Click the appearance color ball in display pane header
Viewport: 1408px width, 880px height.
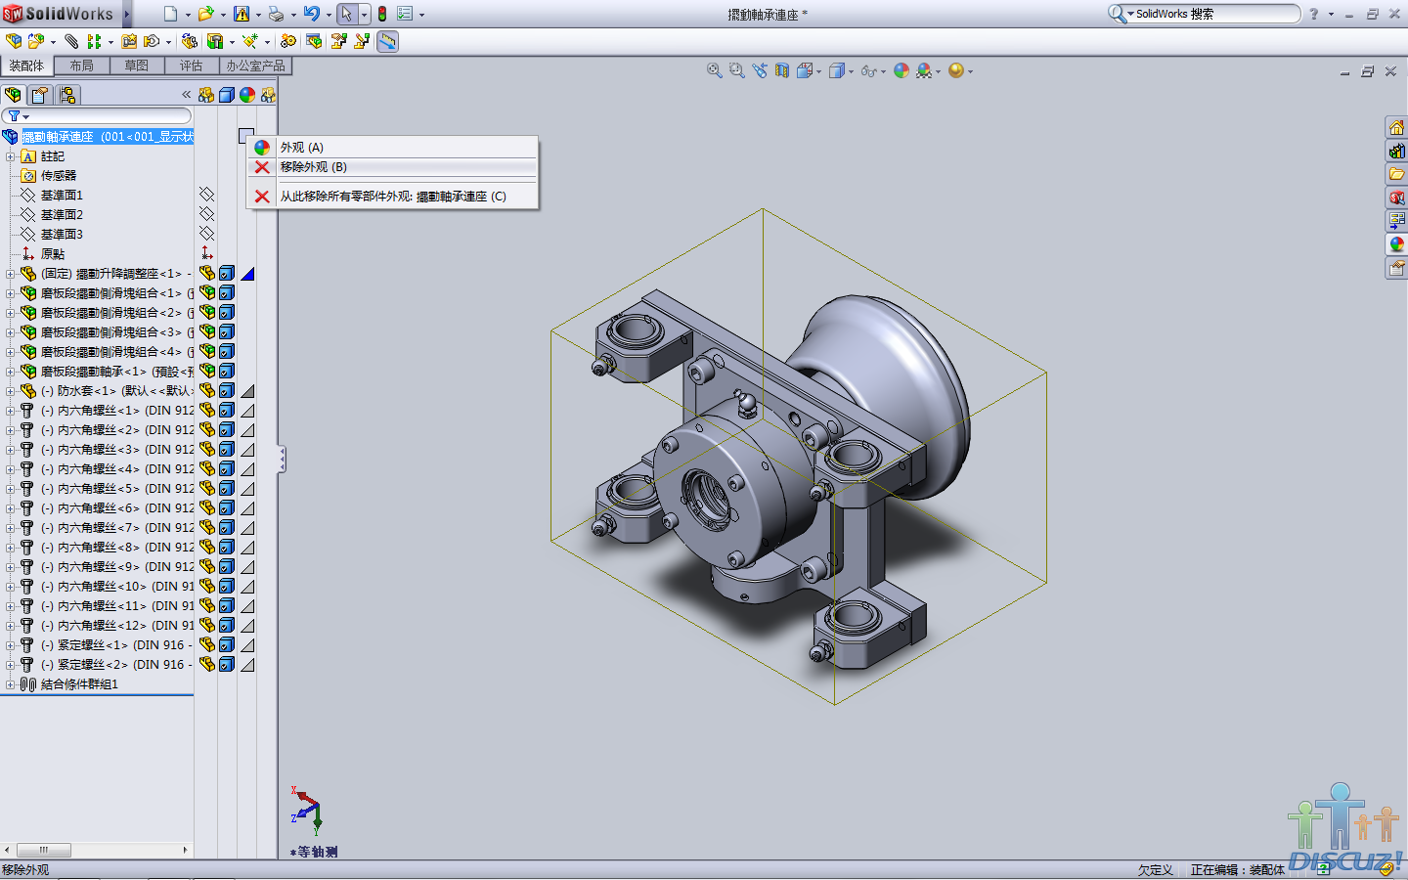[247, 95]
